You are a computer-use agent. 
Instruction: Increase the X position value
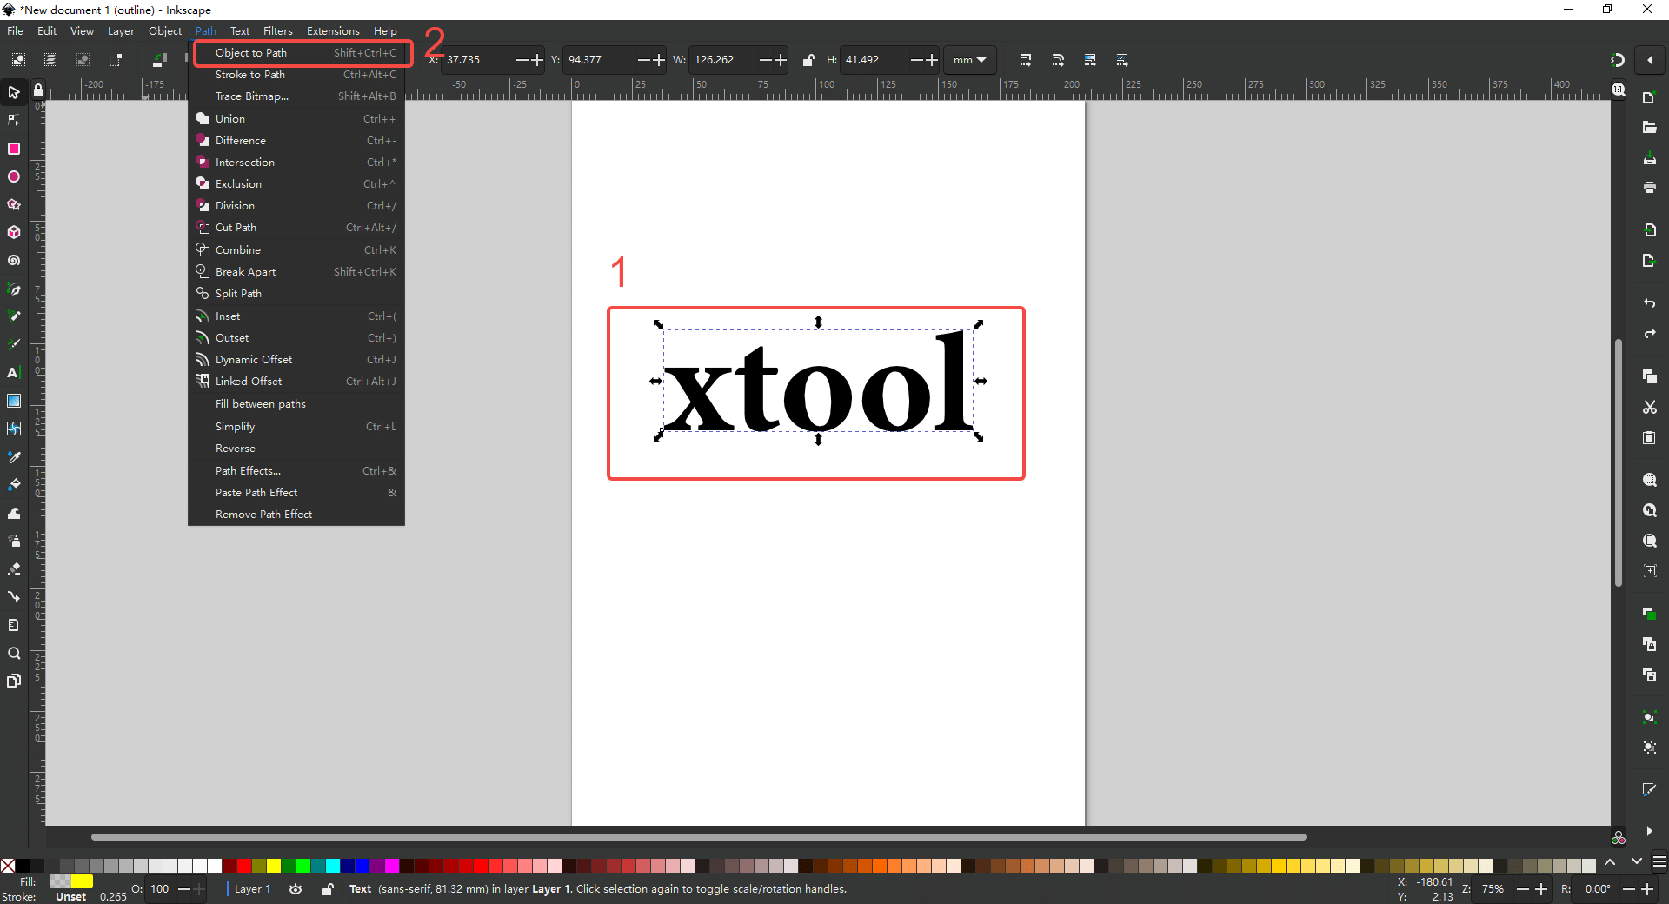(x=537, y=60)
